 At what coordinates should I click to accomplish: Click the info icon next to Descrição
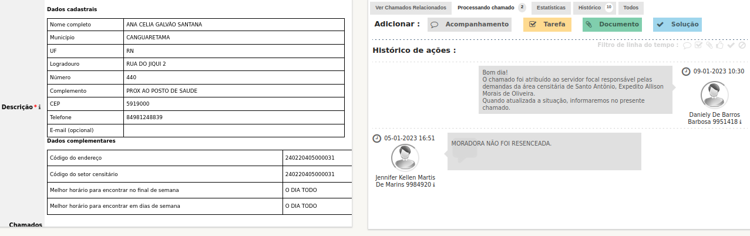[39, 107]
